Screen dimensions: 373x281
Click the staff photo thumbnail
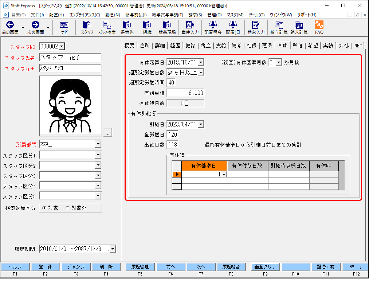(70, 106)
